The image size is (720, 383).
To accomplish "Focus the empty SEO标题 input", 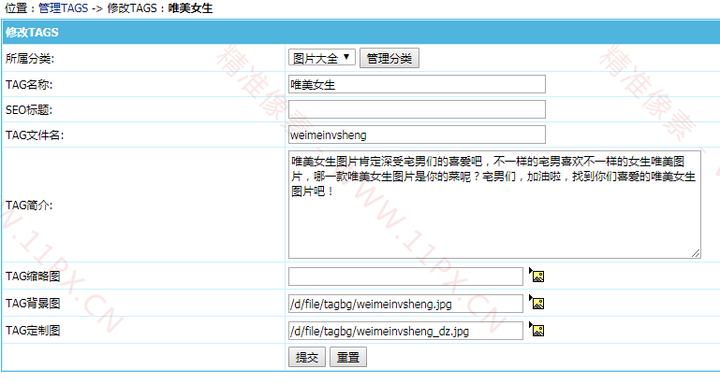I will [417, 109].
